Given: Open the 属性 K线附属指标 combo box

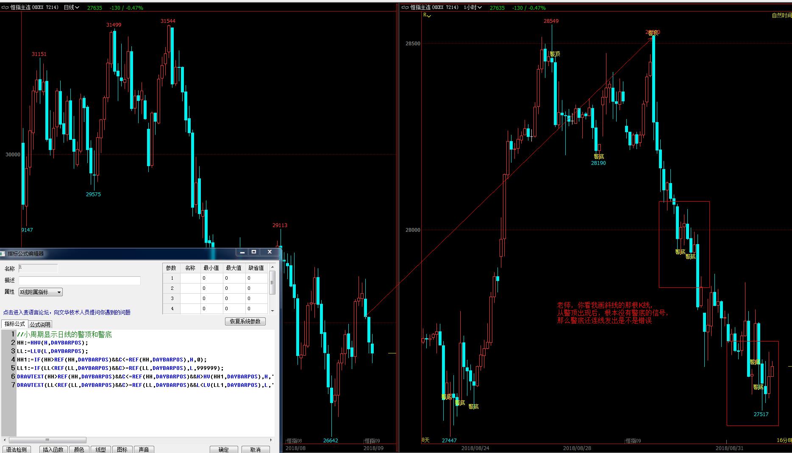Looking at the screenshot, I should coord(41,292).
